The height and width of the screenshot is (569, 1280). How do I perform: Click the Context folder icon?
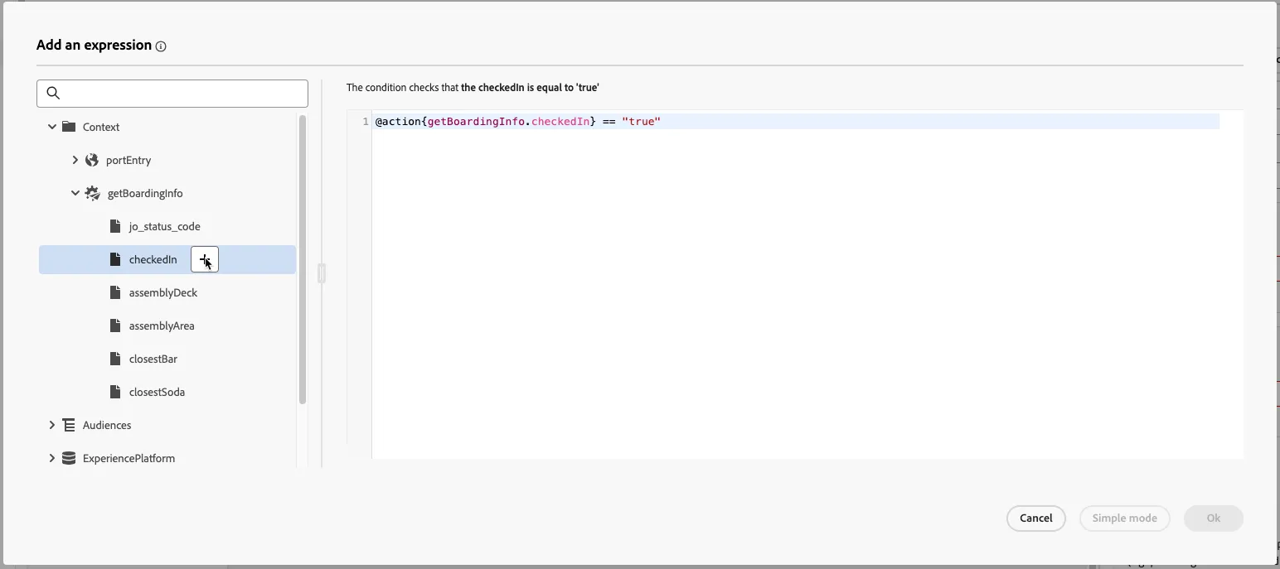point(69,127)
